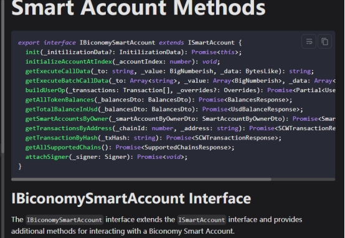The height and width of the screenshot is (238, 345).
Task: Click the inline ISmartAccount code tag
Action: 202,220
